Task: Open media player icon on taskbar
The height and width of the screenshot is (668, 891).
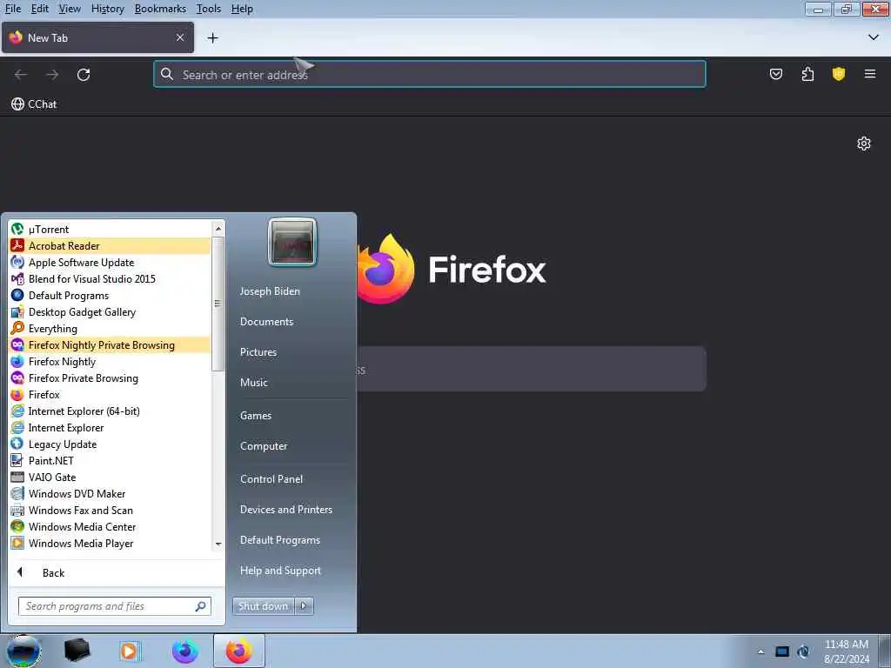Action: [x=131, y=651]
